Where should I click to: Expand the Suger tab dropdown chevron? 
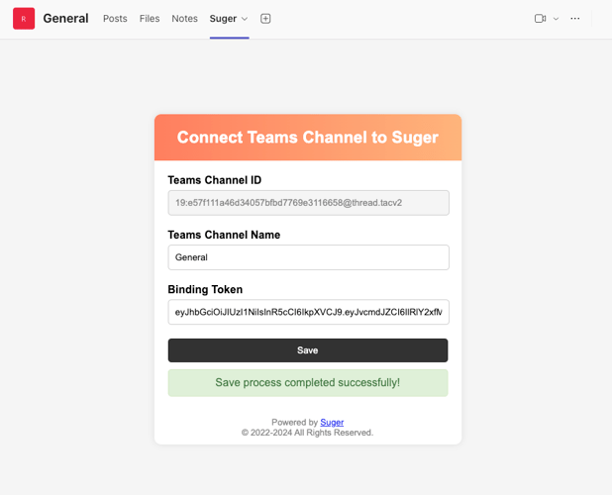(x=245, y=19)
